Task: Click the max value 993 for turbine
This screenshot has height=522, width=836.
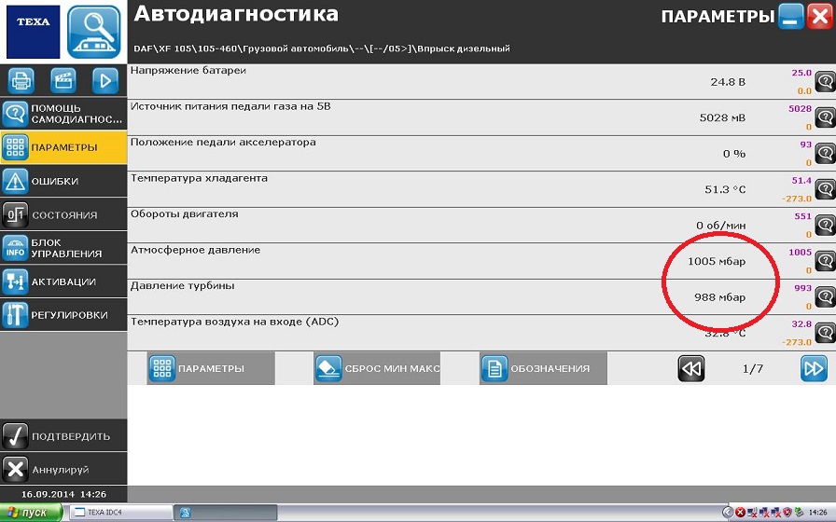Action: pos(802,288)
